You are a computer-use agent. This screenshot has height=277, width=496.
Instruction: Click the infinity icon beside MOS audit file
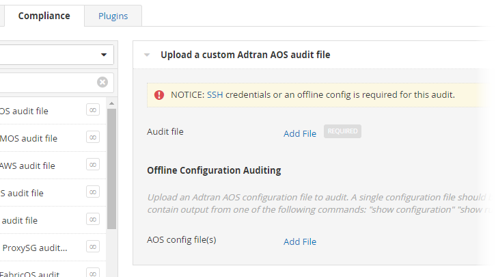tap(93, 137)
